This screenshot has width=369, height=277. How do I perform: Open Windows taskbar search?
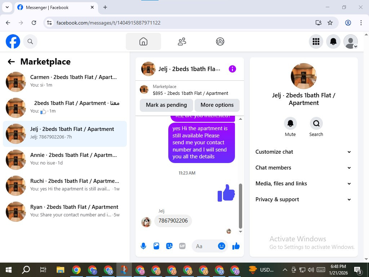(26, 270)
